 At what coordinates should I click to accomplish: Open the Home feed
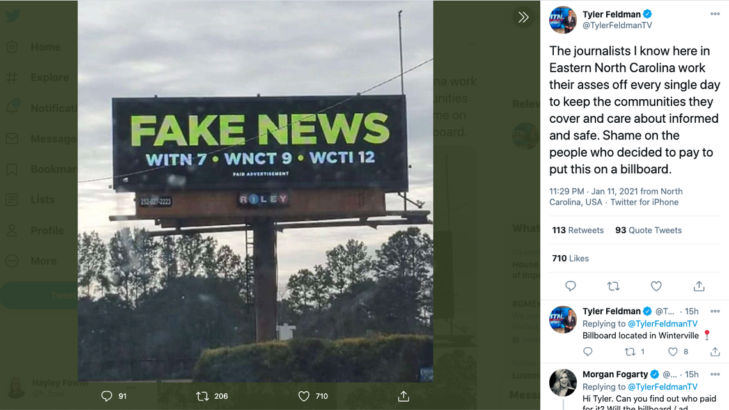[x=45, y=47]
